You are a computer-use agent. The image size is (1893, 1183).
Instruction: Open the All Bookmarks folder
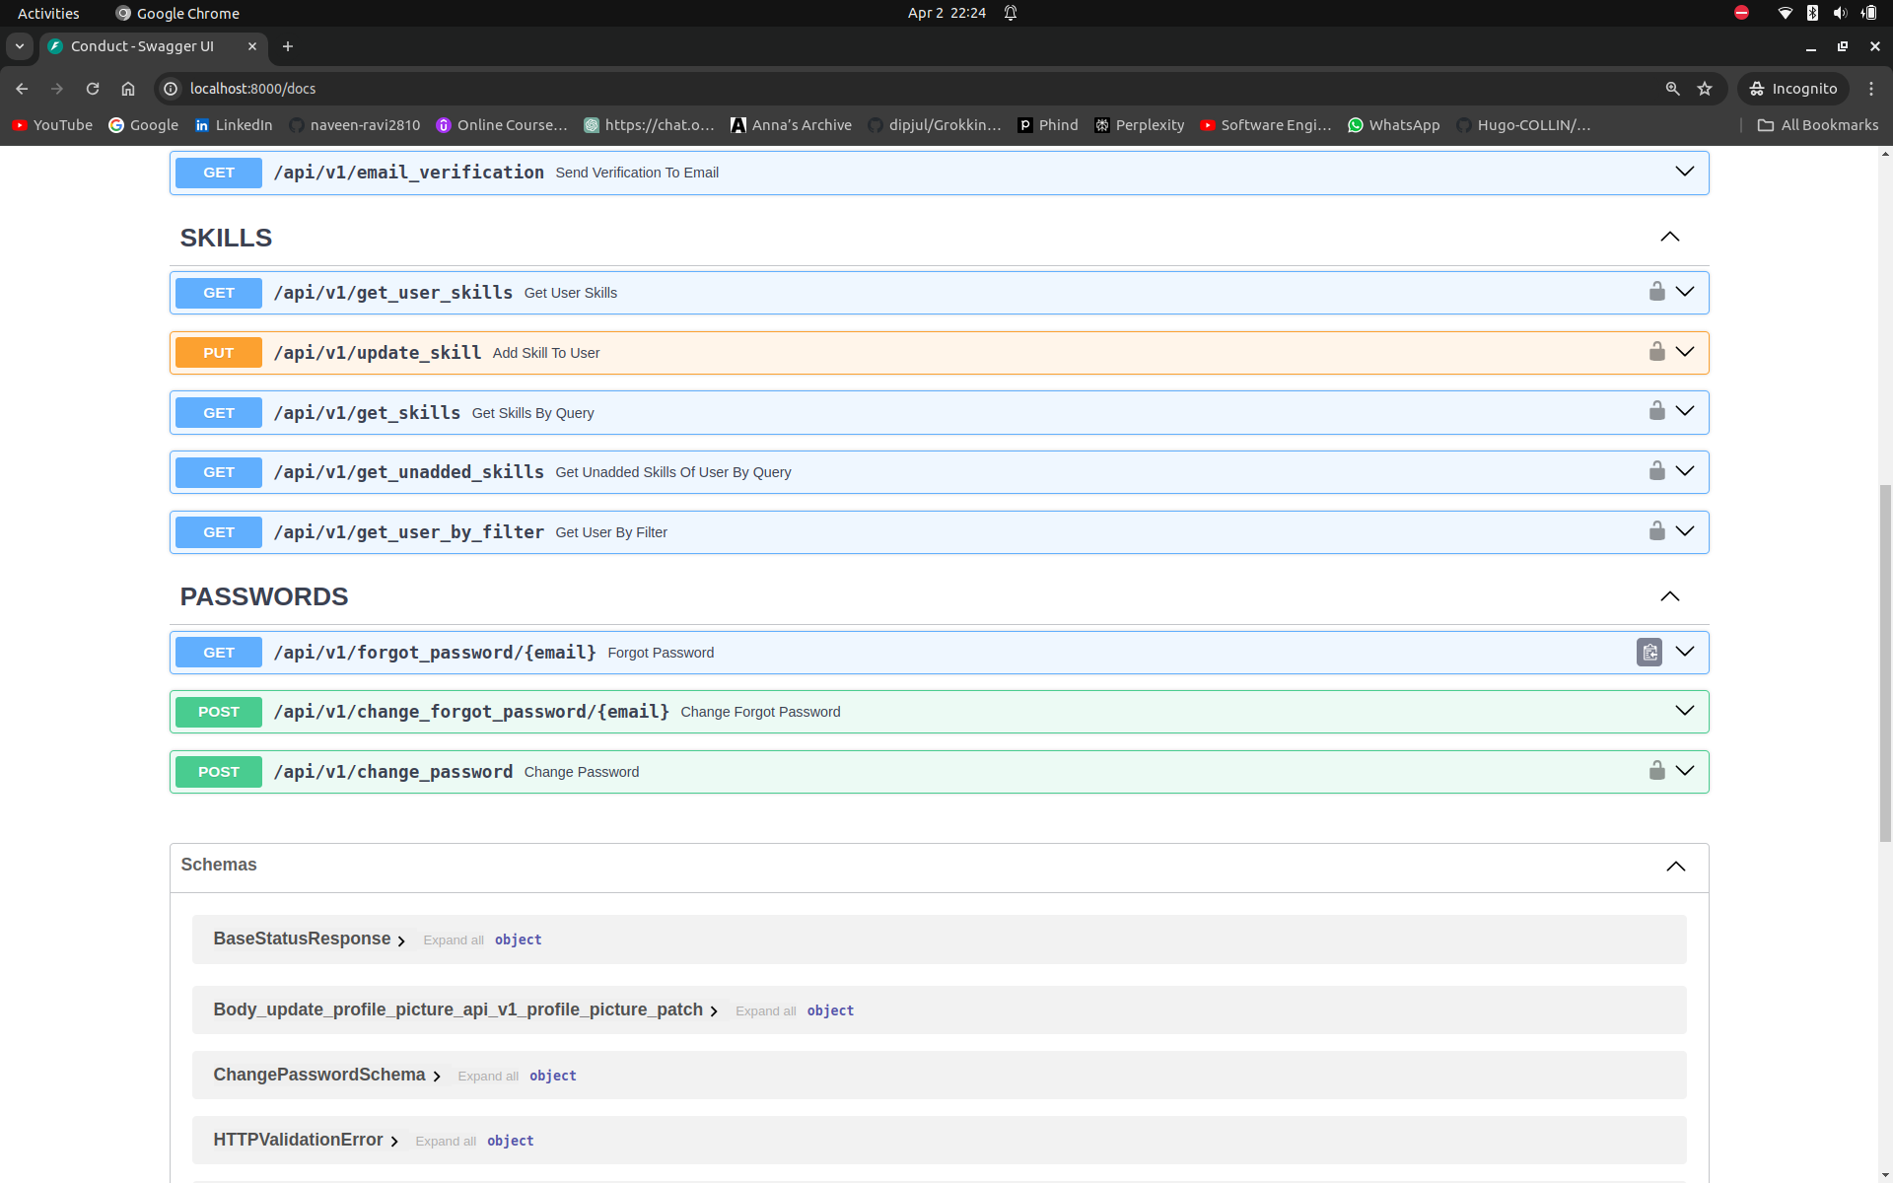click(1817, 125)
